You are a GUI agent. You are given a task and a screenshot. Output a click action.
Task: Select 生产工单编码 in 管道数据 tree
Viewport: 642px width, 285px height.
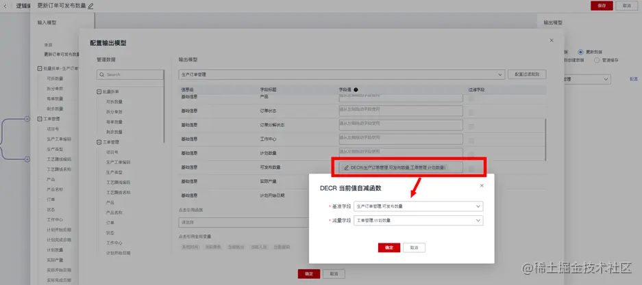119,162
